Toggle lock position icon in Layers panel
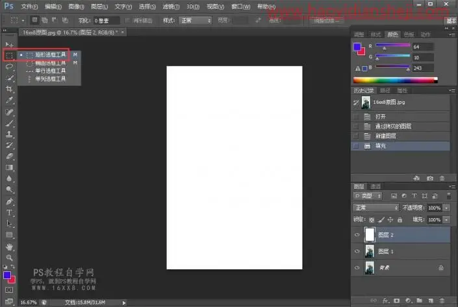 tap(390, 220)
